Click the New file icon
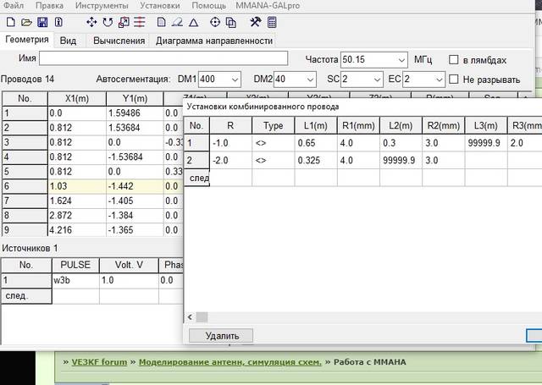The width and height of the screenshot is (542, 385). tap(11, 23)
